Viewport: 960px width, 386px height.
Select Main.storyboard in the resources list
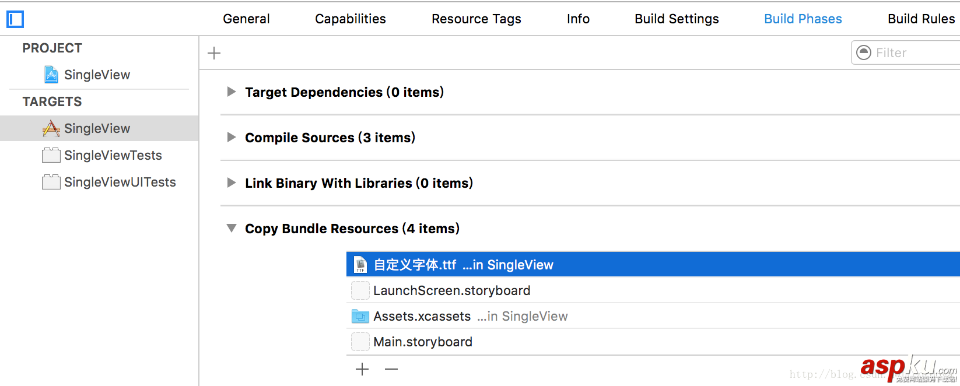click(423, 342)
